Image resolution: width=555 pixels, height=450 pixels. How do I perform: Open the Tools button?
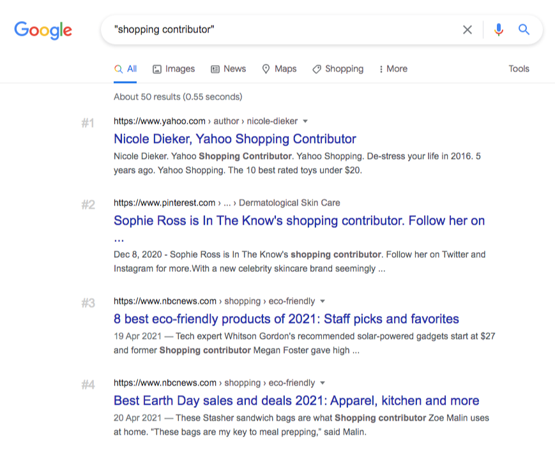tap(519, 69)
